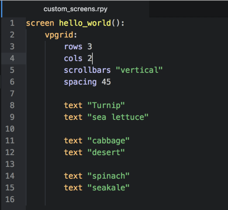
Task: Click line number 15 in gutter
Action: tap(10, 188)
